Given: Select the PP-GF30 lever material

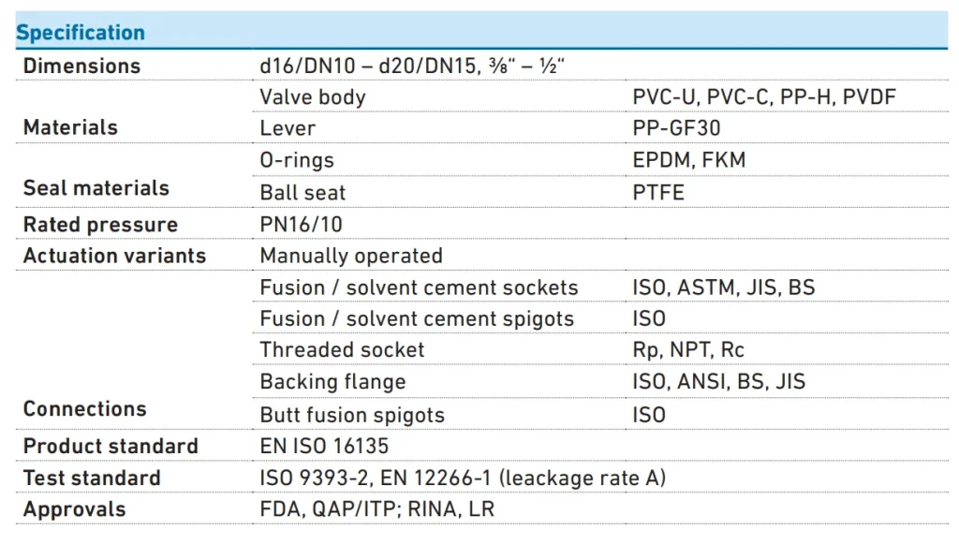Looking at the screenshot, I should click(676, 128).
